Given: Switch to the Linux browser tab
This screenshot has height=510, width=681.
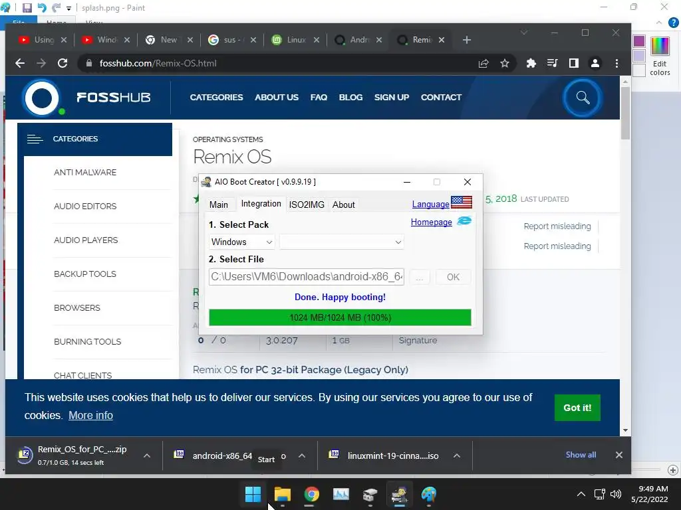Looking at the screenshot, I should point(295,40).
